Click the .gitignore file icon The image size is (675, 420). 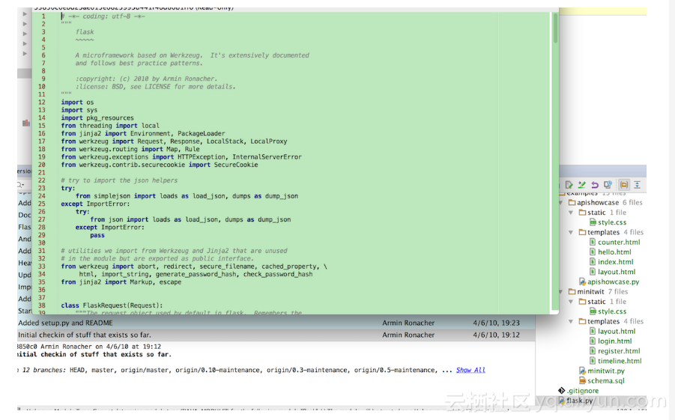click(561, 390)
